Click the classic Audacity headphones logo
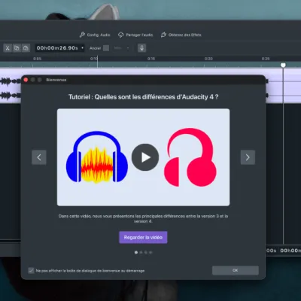Screen dimensions: 301x301 [x=97, y=157]
